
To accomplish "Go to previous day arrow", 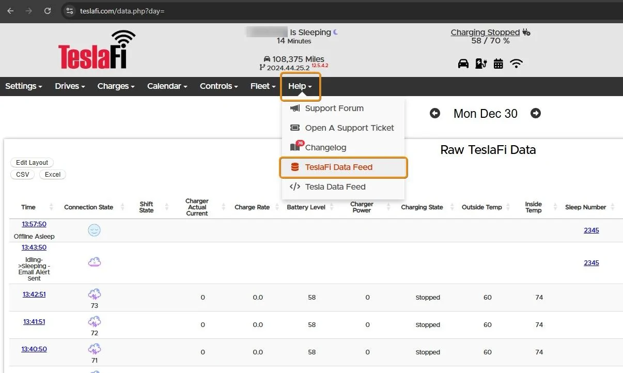I will [435, 113].
